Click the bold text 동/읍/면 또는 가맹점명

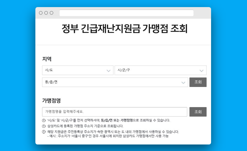pos(117,120)
